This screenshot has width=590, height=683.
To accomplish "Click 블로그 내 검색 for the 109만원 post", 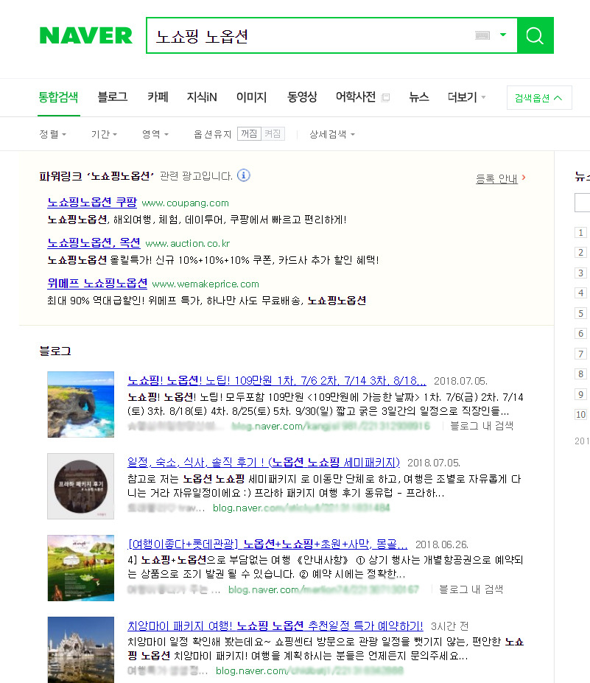I will (482, 426).
